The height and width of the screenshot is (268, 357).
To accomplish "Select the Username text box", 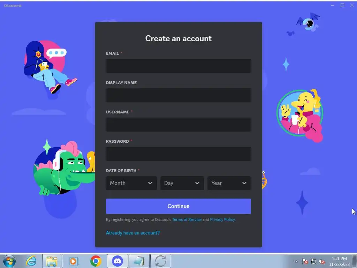I will tap(178, 125).
